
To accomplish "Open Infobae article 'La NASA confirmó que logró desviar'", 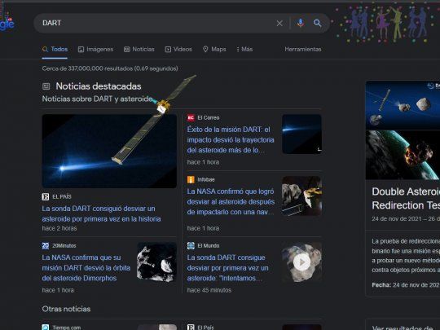I will [231, 201].
